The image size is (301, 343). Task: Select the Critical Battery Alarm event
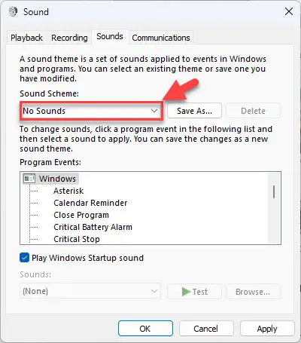tap(93, 227)
